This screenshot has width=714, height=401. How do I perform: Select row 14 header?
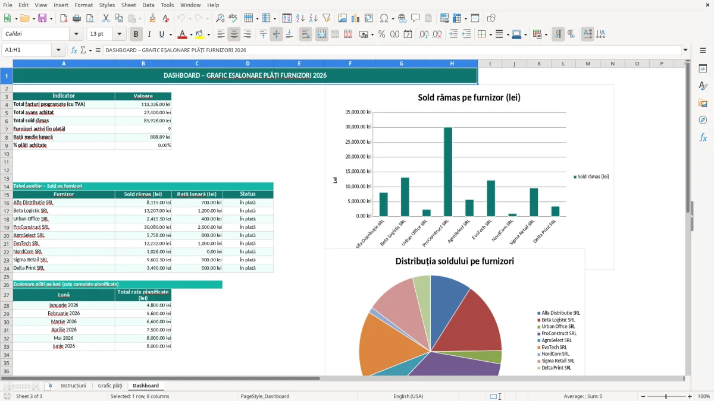tap(6, 186)
